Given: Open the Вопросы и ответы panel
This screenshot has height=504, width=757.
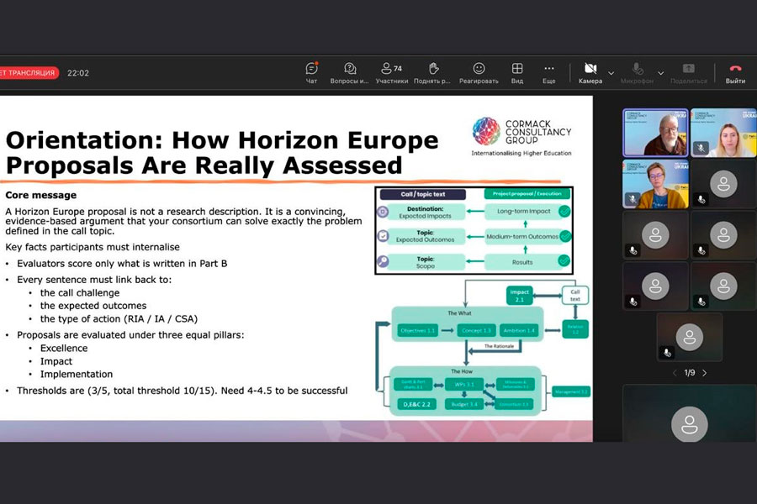Looking at the screenshot, I should 350,72.
